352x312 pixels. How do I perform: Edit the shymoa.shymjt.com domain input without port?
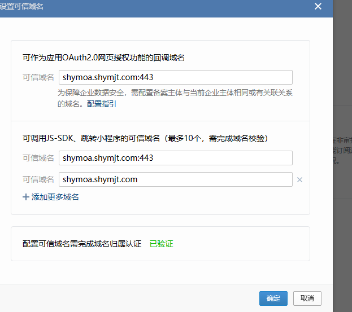175,179
